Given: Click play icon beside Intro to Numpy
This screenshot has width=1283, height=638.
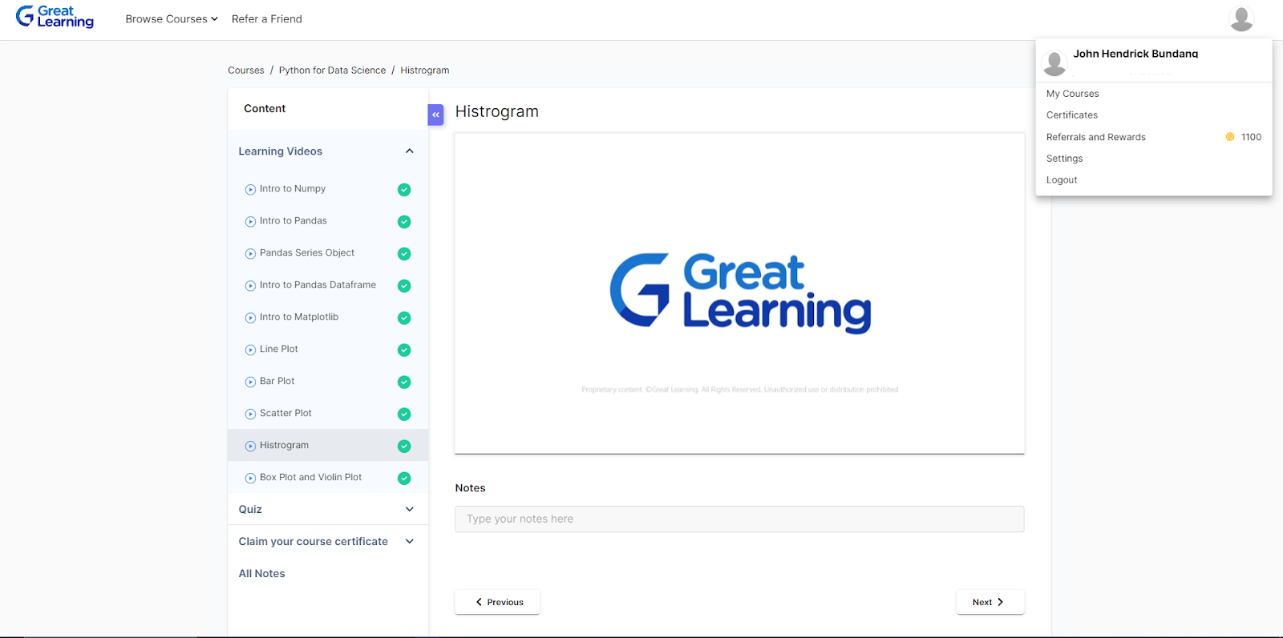Looking at the screenshot, I should 250,190.
